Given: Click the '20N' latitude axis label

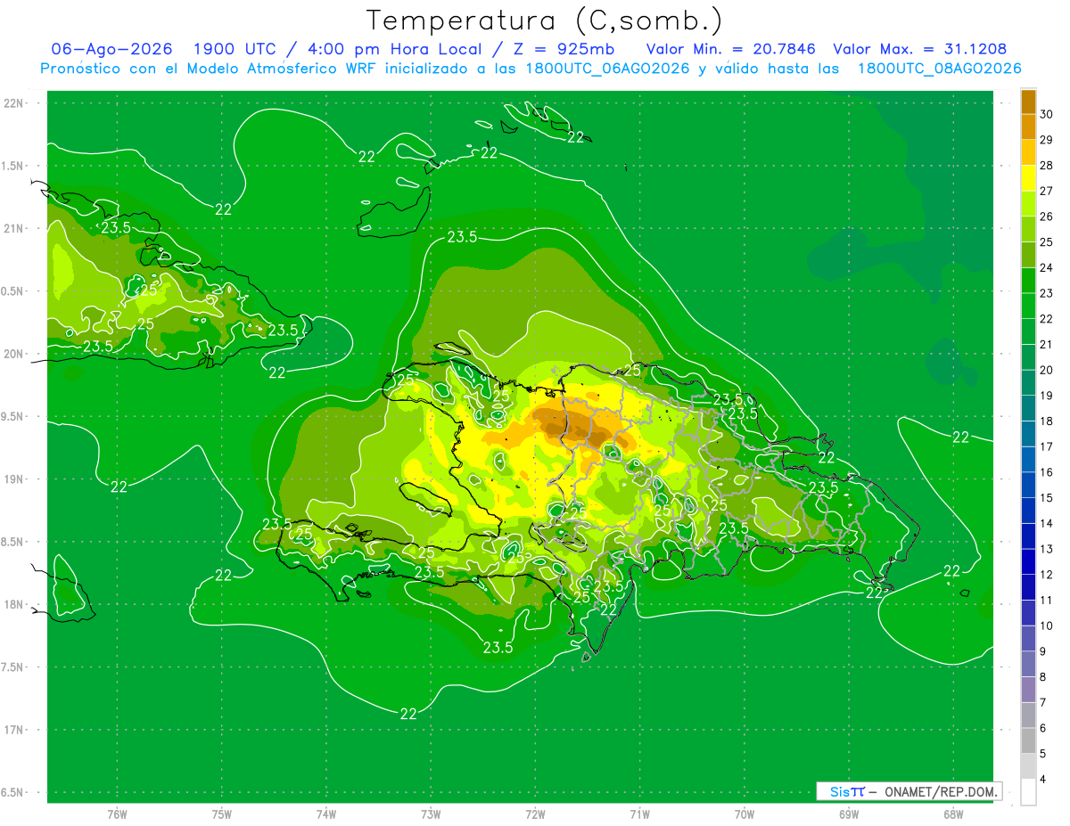Looking at the screenshot, I should pyautogui.click(x=13, y=354).
